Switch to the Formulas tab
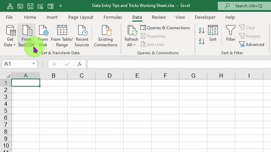 pyautogui.click(x=113, y=17)
